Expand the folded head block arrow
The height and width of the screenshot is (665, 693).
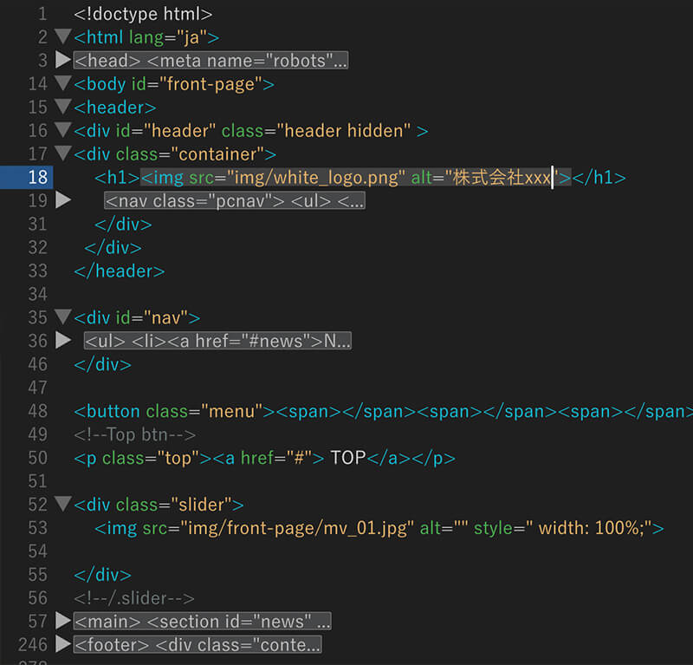(62, 61)
